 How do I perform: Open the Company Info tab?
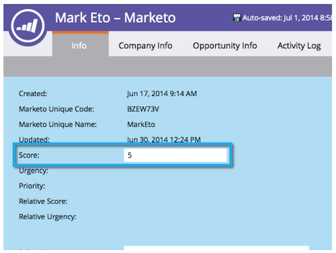pos(145,46)
